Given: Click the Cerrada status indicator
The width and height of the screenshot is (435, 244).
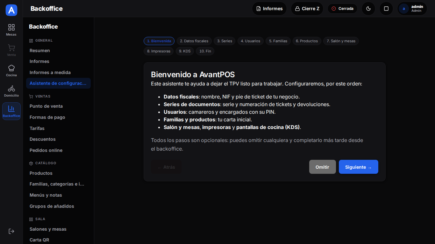Looking at the screenshot, I should [x=342, y=9].
